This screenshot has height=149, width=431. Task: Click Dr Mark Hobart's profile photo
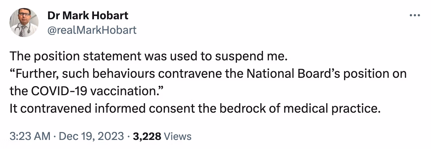tap(24, 23)
